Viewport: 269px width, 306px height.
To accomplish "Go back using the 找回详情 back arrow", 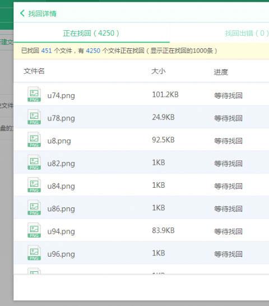I will [22, 13].
